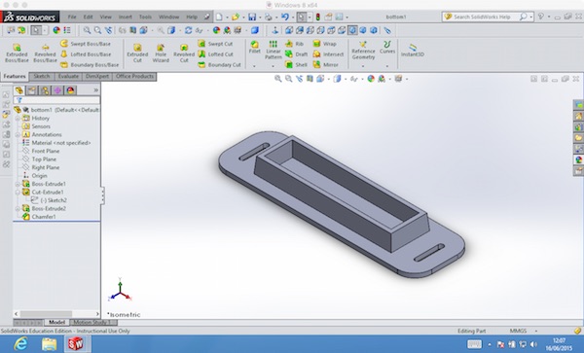Switch to the PropertyManager panel tab
Screen dimensions: 584x353
coord(32,90)
